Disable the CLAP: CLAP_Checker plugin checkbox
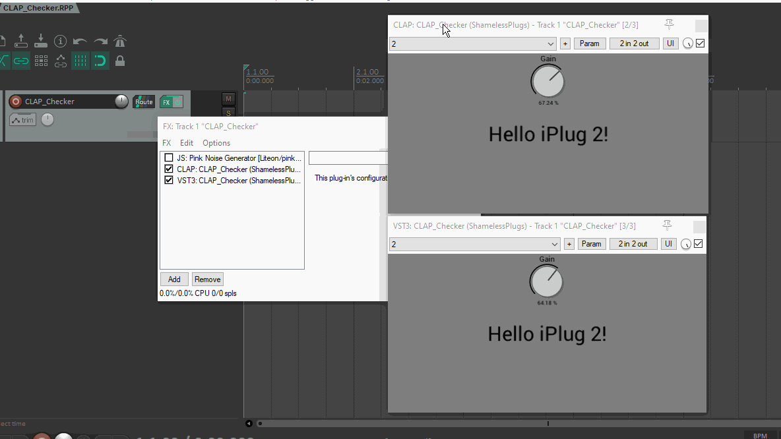 168,168
